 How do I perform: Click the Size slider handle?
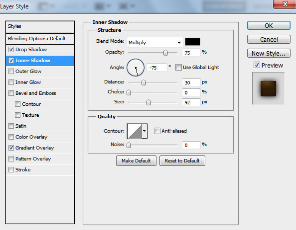(x=148, y=102)
